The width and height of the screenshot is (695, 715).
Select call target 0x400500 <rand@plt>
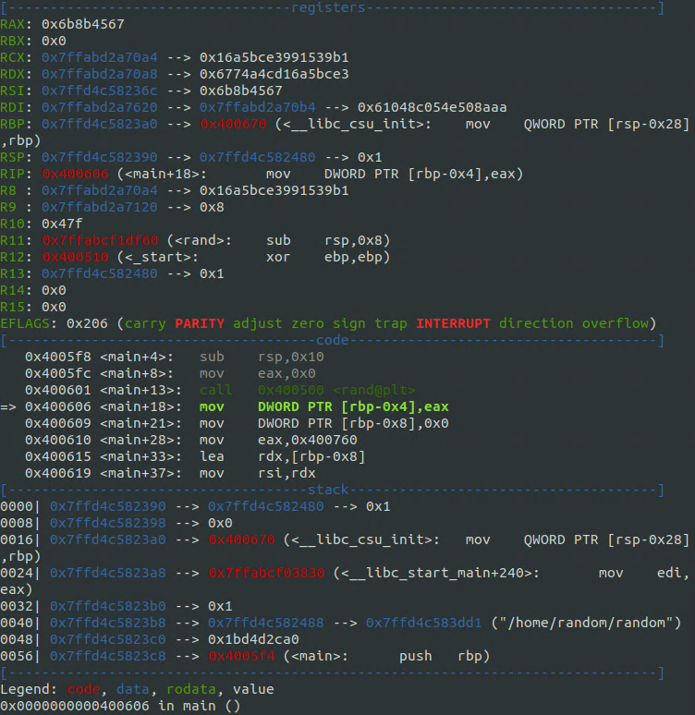[x=336, y=390]
